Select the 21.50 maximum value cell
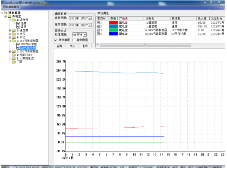Screen dimensions: 227x170 click(x=202, y=34)
